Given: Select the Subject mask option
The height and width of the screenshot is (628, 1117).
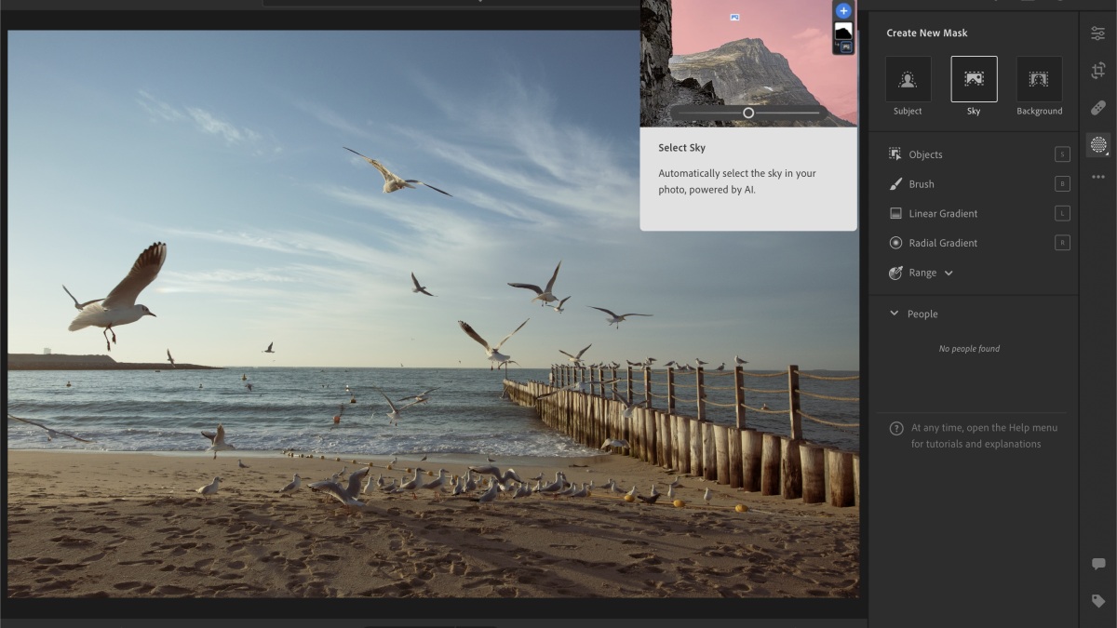Looking at the screenshot, I should tap(908, 80).
